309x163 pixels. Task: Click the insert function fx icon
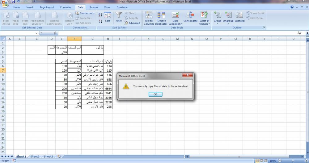55,33
